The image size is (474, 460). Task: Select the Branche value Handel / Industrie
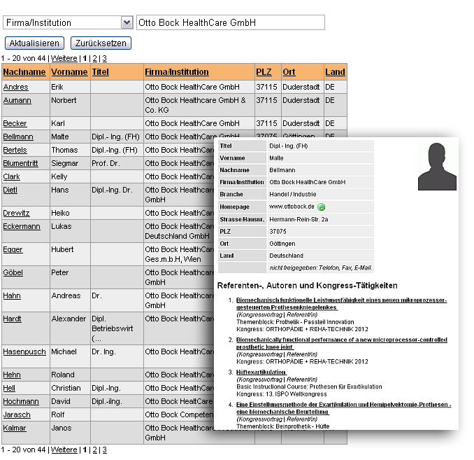pos(293,194)
